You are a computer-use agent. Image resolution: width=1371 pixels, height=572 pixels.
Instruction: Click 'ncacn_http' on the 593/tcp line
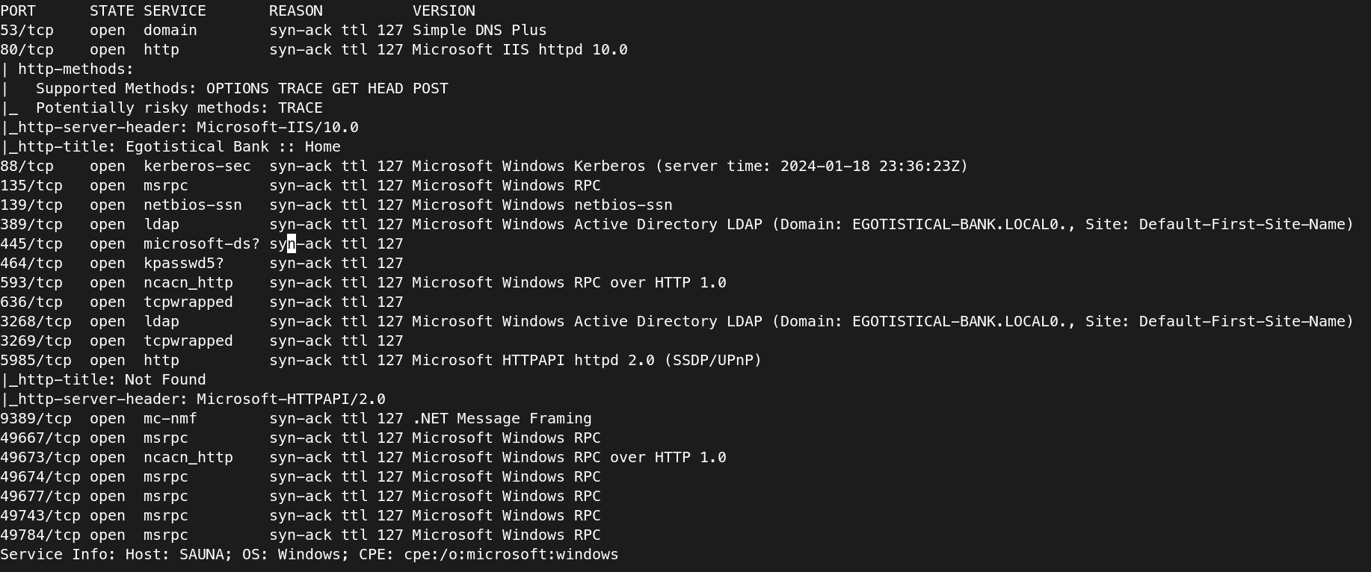point(188,283)
